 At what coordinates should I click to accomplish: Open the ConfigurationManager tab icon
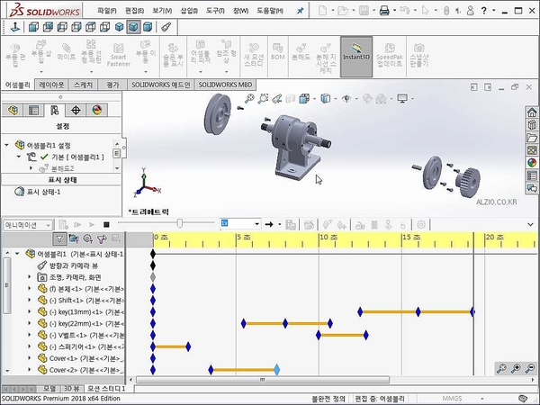coord(54,110)
